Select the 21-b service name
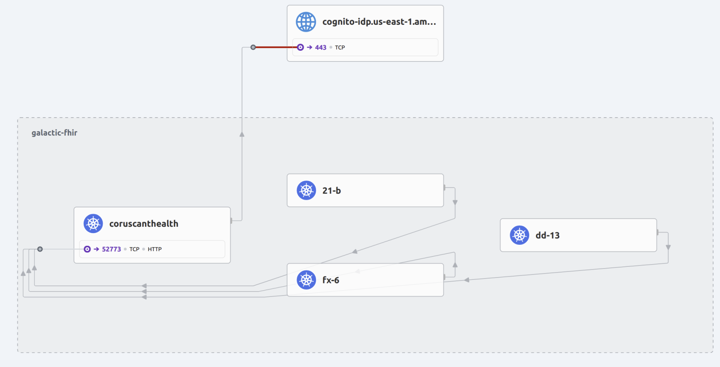 331,190
